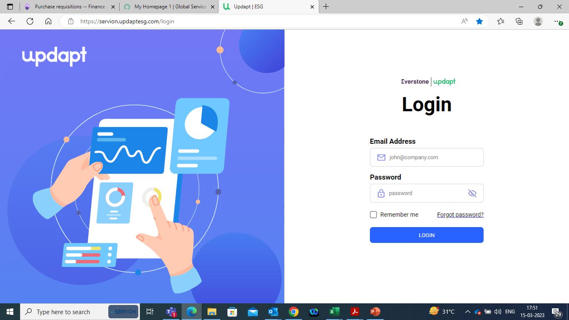Viewport: 569px width, 320px height.
Task: Open the favorites list icon
Action: point(501,21)
